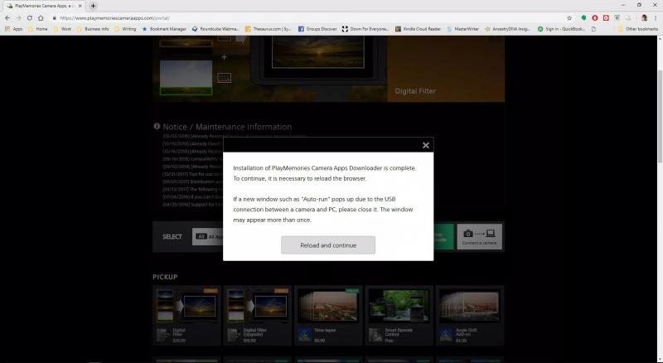The image size is (663, 363).
Task: Open a new browser tab
Action: click(x=93, y=6)
